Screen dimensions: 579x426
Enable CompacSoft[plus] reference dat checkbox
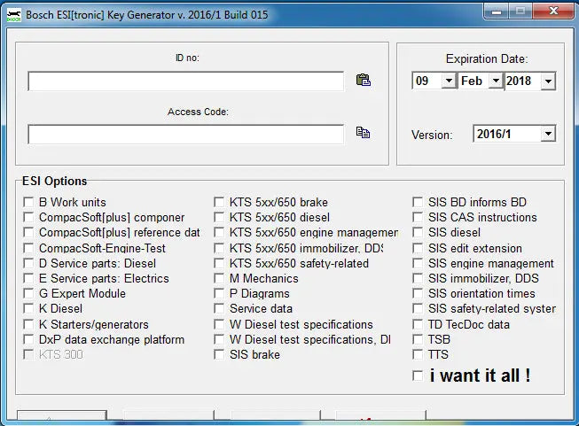coord(28,232)
